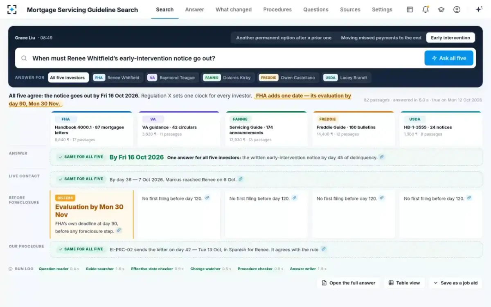Switch to Table view
This screenshot has width=491, height=307.
(x=404, y=283)
